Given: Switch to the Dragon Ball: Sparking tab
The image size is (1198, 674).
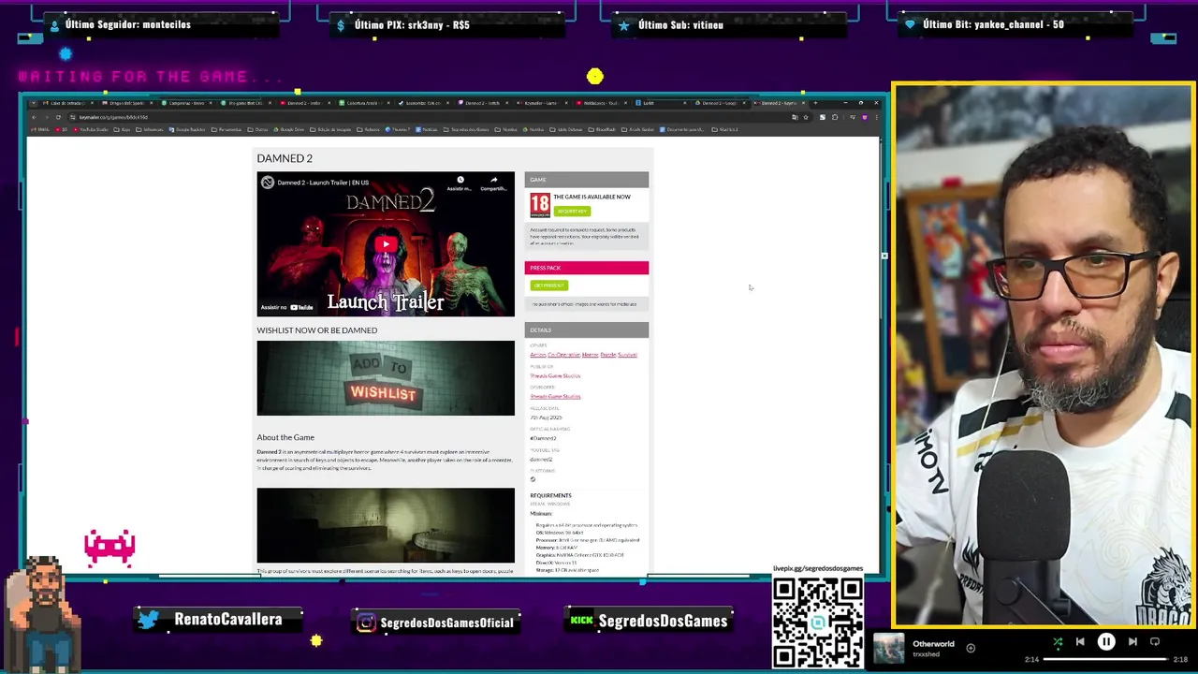Looking at the screenshot, I should click(127, 103).
